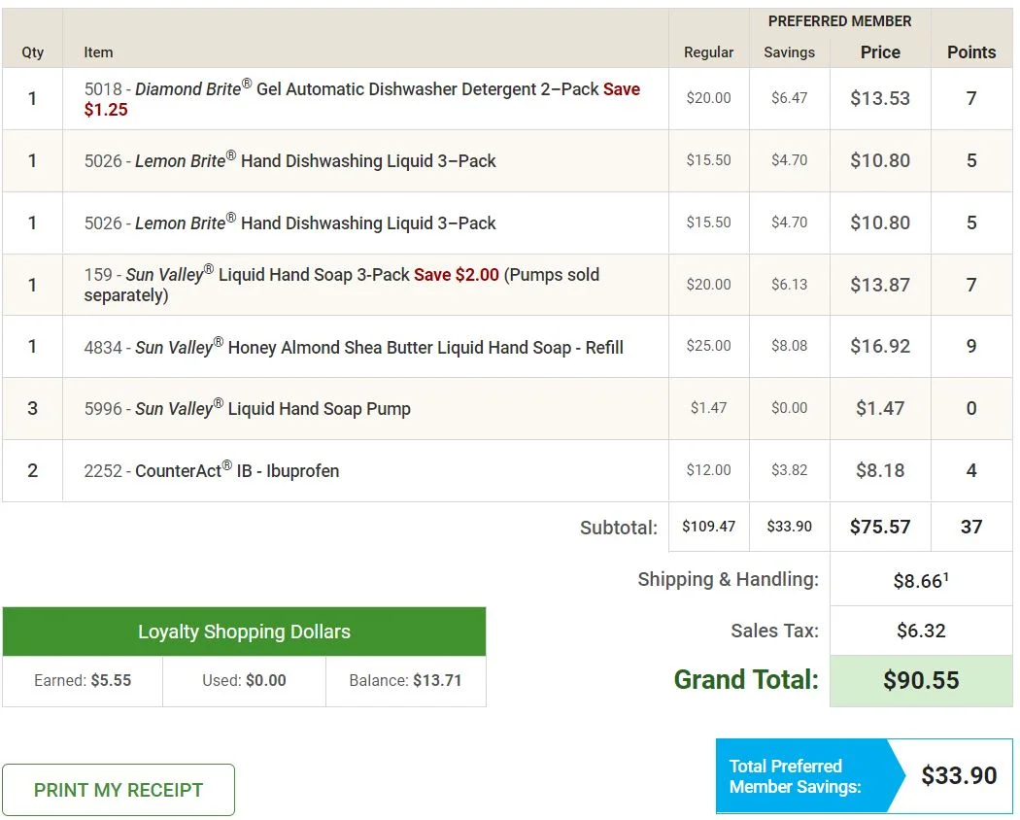This screenshot has width=1020, height=820.
Task: Click the Used: $0.00 cell
Action: pyautogui.click(x=244, y=681)
